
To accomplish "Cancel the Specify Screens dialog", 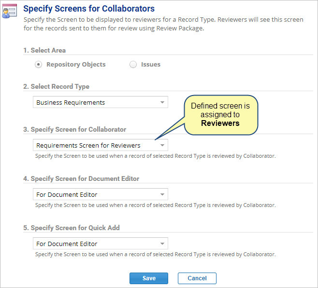I will pos(197,278).
